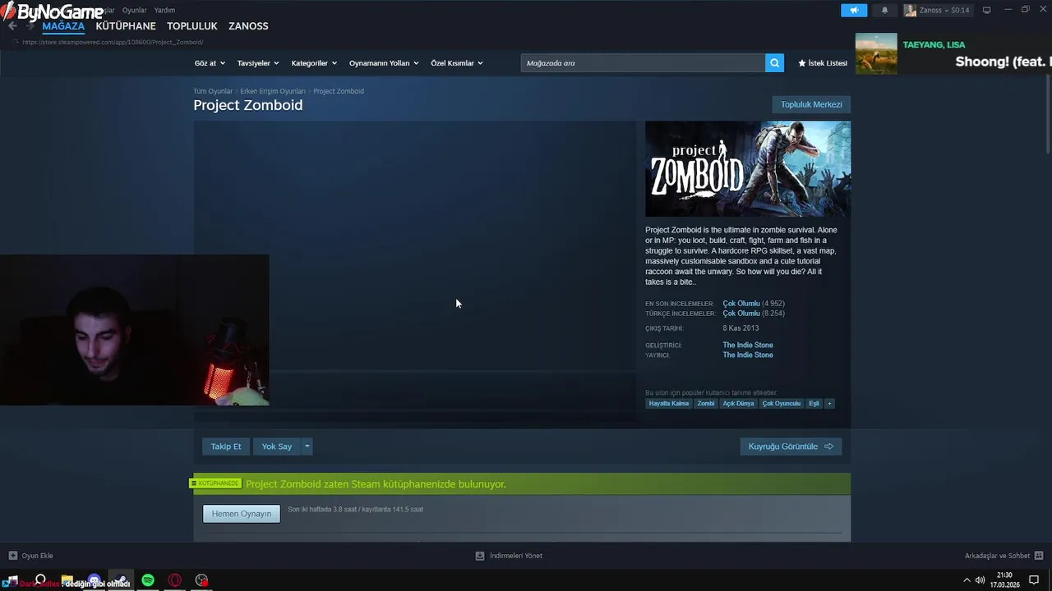This screenshot has width=1052, height=591.
Task: Open Spotify from the taskbar
Action: tap(148, 580)
